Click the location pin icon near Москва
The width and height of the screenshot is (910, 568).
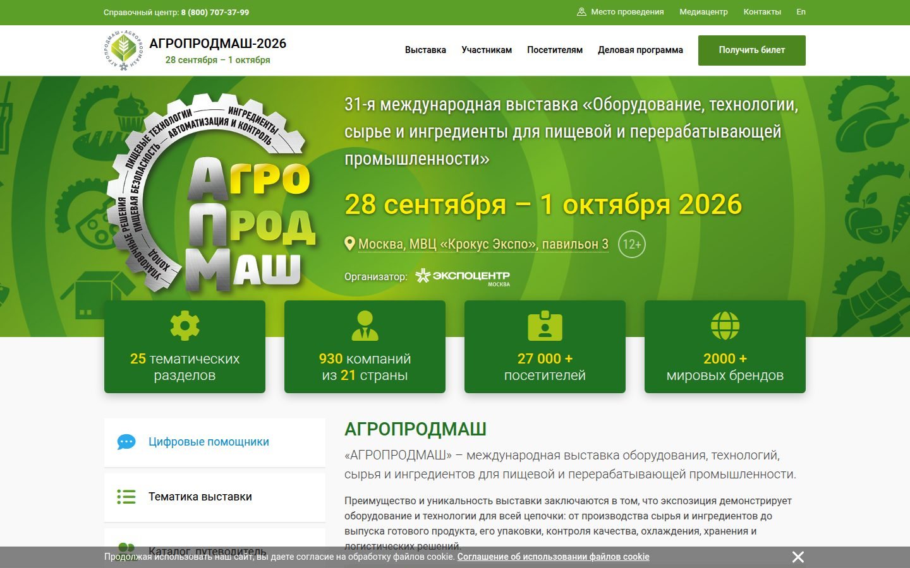349,244
